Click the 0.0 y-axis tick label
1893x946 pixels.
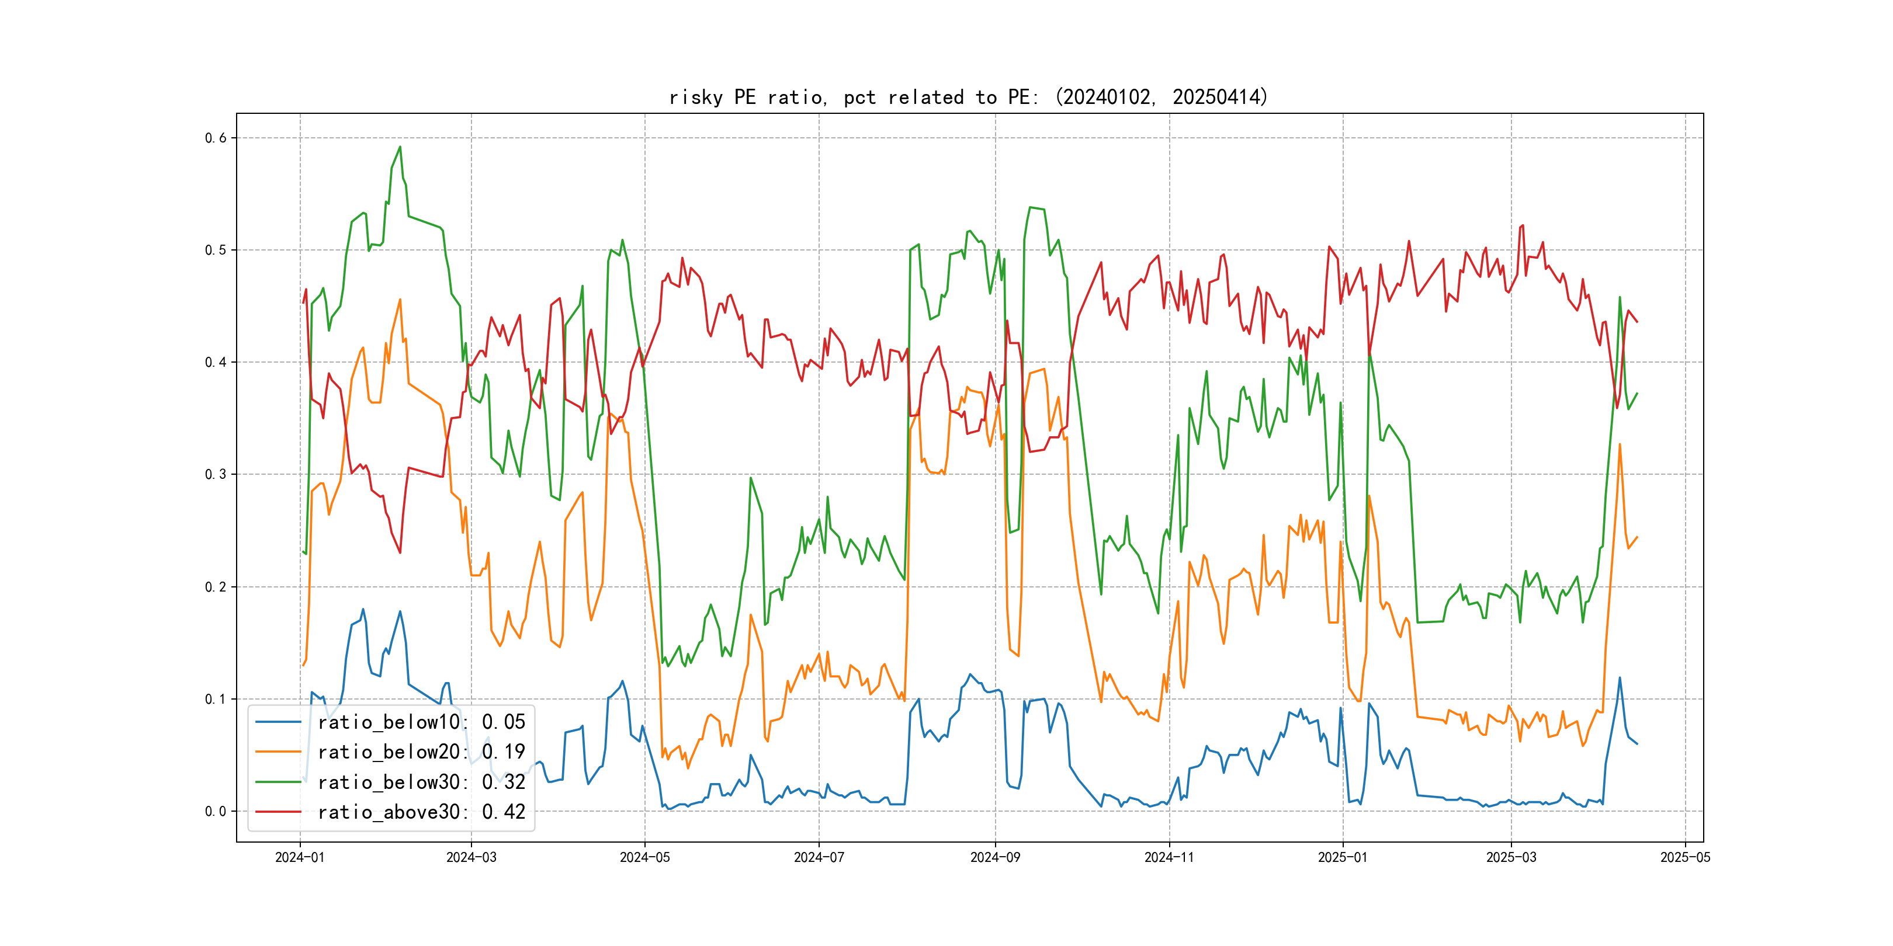tap(216, 812)
